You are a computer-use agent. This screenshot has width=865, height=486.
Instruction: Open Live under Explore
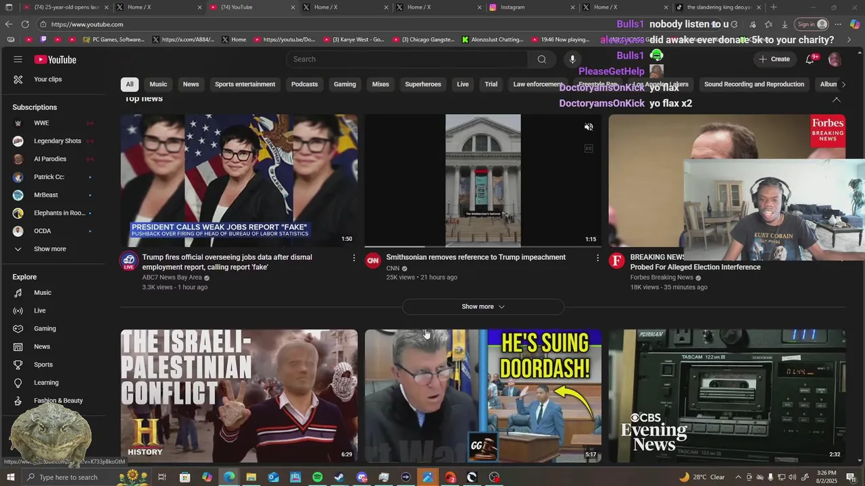coord(40,310)
